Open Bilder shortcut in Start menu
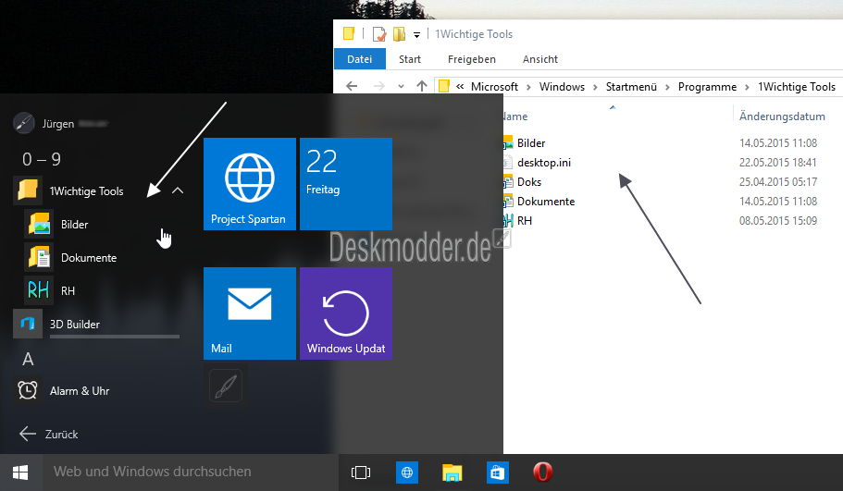 (75, 225)
